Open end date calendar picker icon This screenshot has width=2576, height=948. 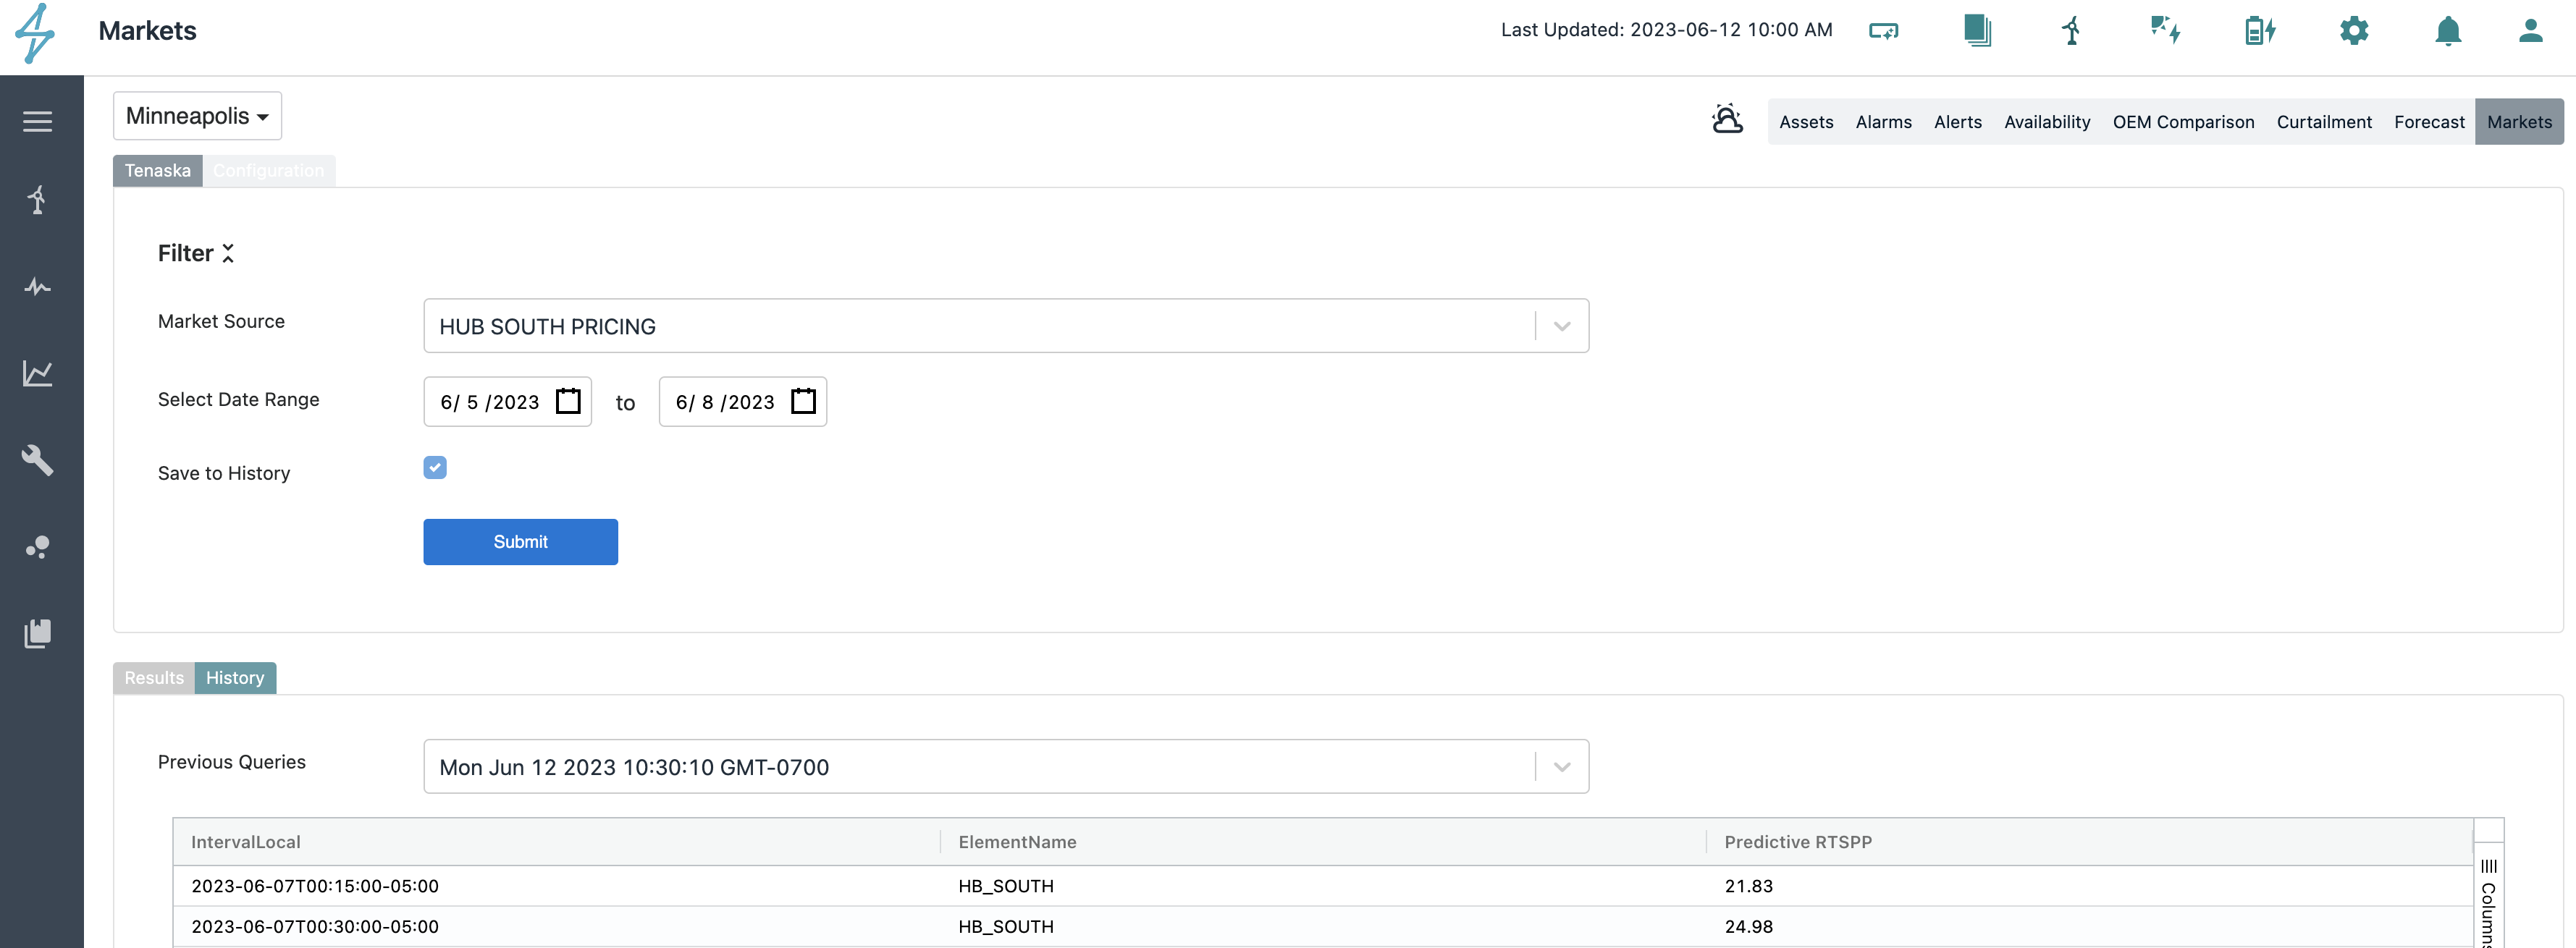[803, 401]
